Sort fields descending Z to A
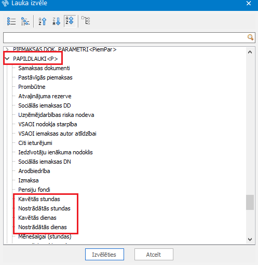Screen dimensions: 258x265 point(57,21)
